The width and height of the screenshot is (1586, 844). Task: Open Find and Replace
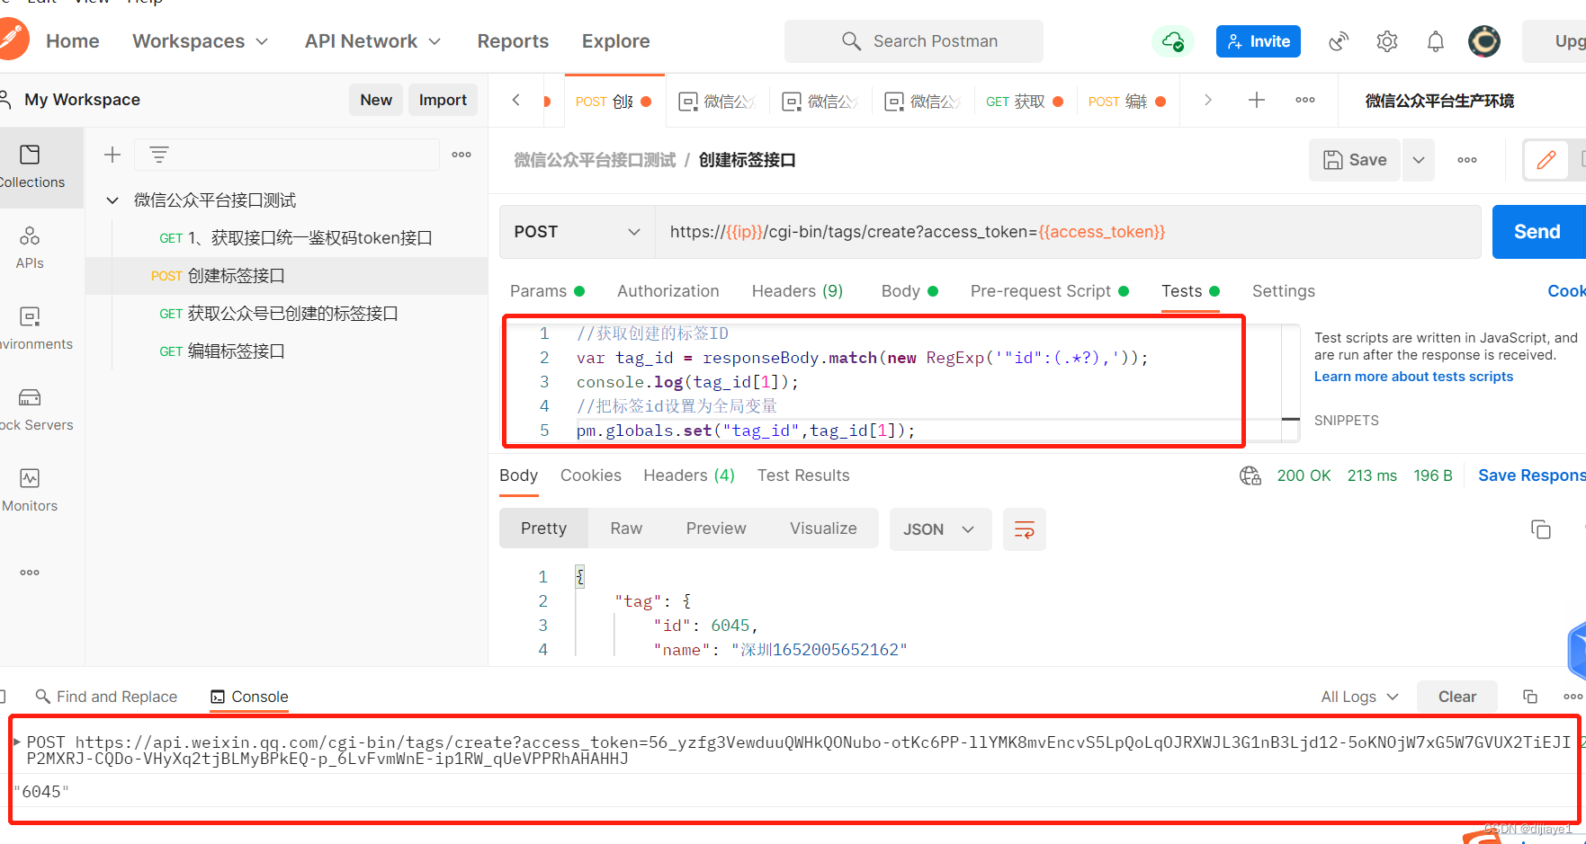click(x=106, y=697)
